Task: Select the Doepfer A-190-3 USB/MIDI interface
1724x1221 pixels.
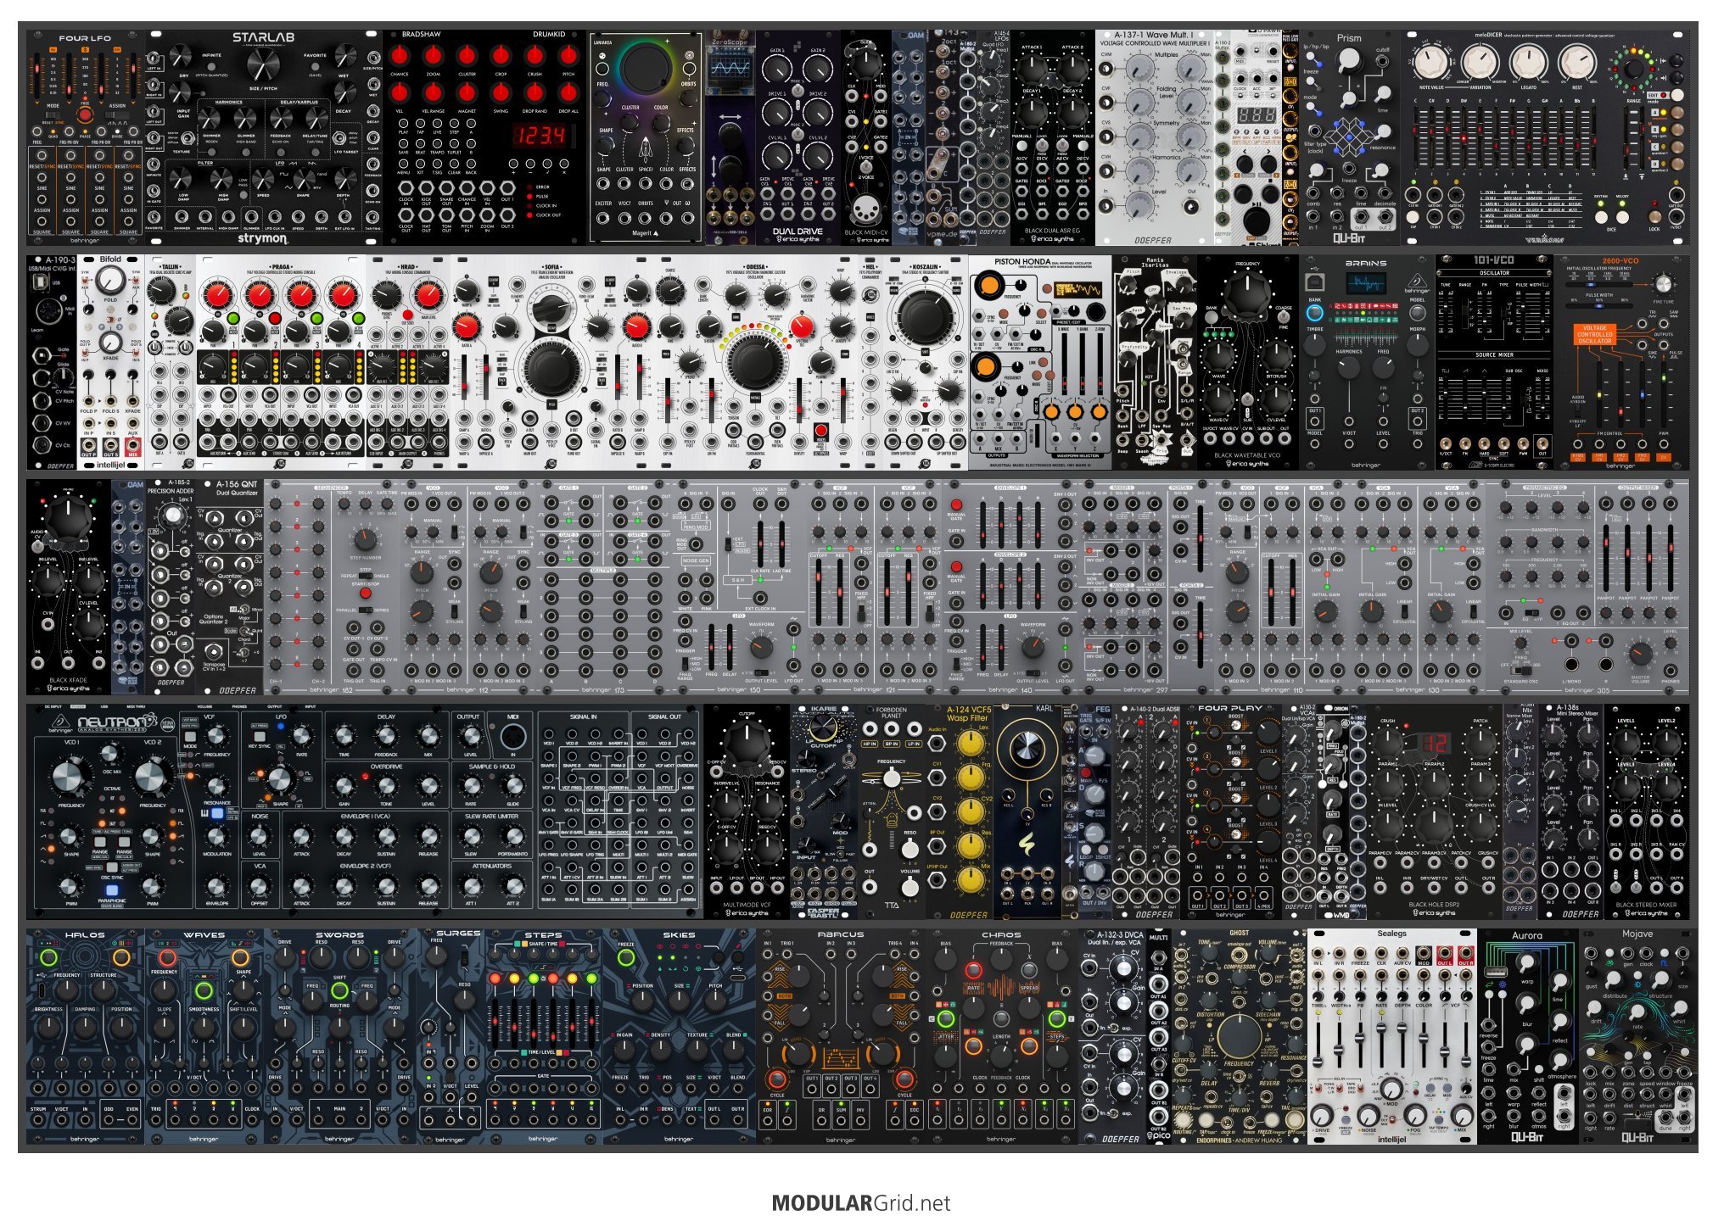Action: click(x=52, y=362)
